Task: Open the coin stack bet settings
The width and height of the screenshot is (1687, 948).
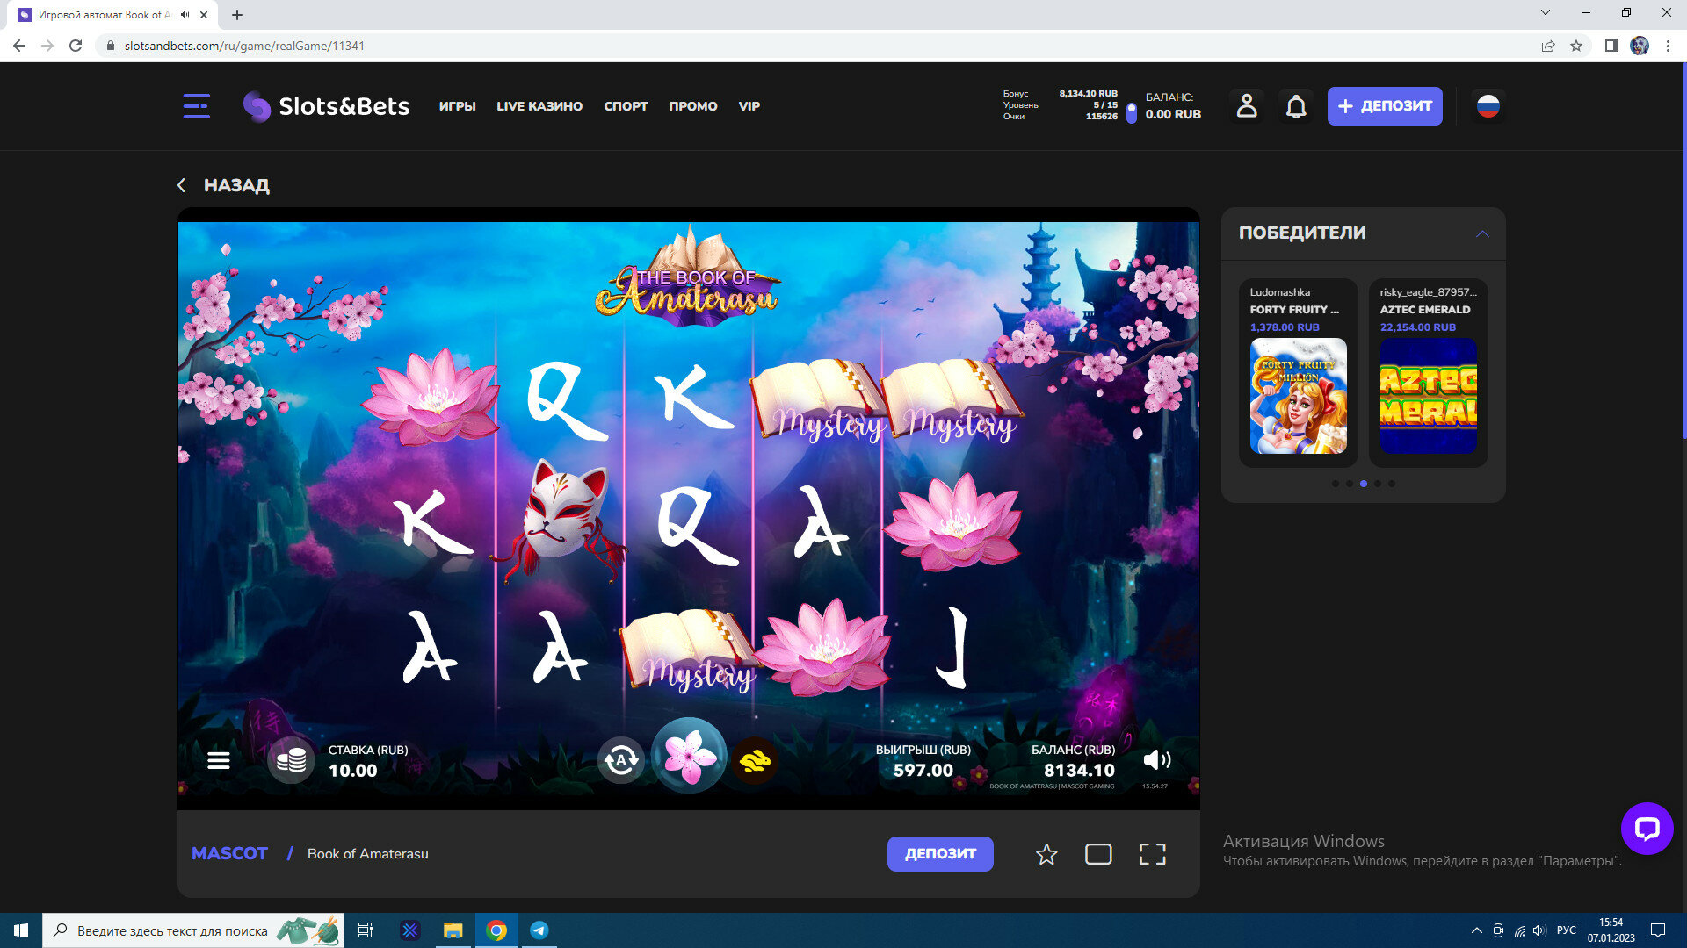Action: coord(291,760)
